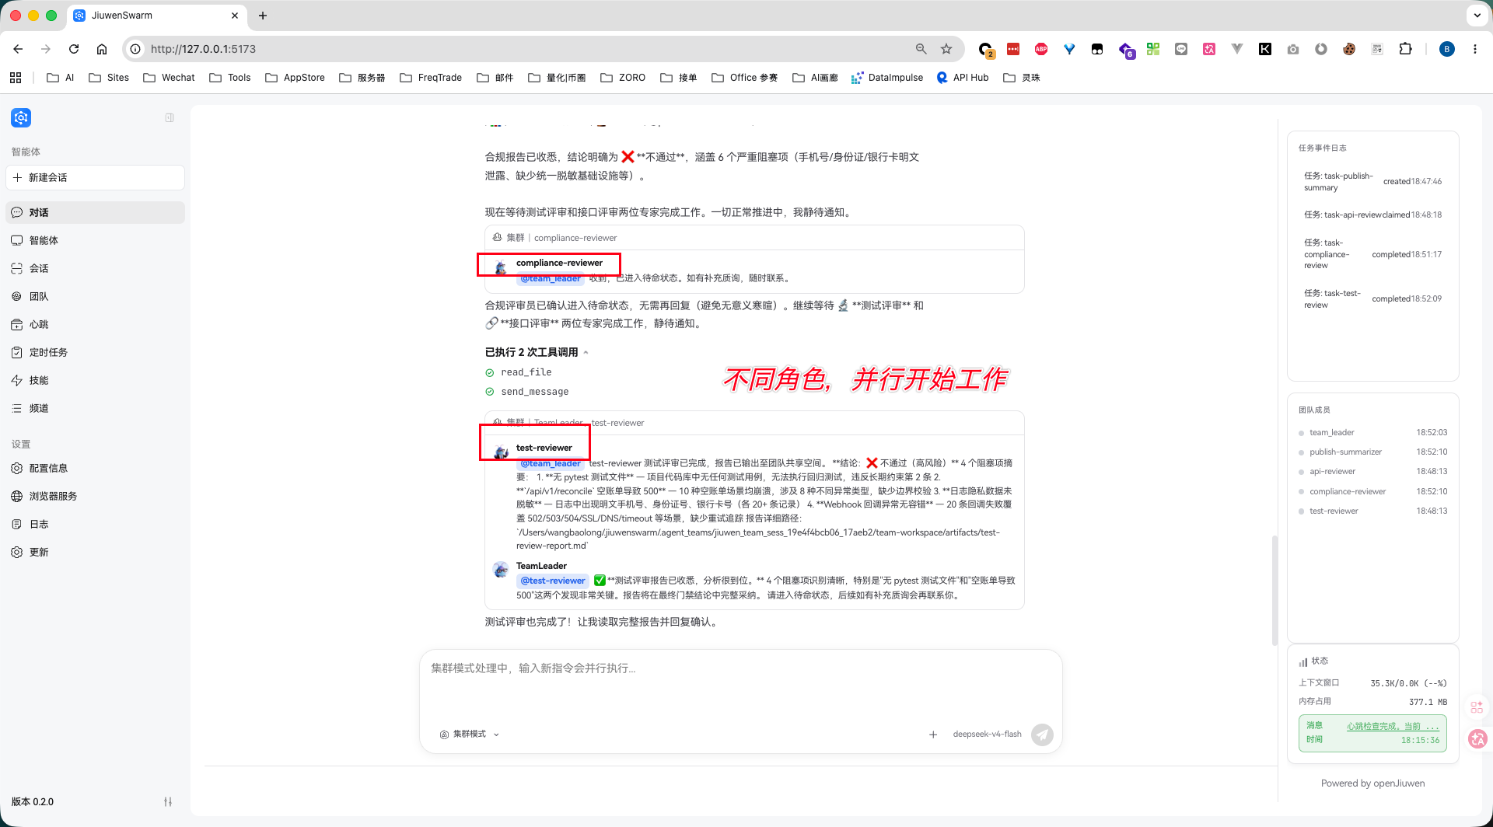Open the tab list dropdown chevron
Screen dimensions: 1493x827
pos(1477,16)
